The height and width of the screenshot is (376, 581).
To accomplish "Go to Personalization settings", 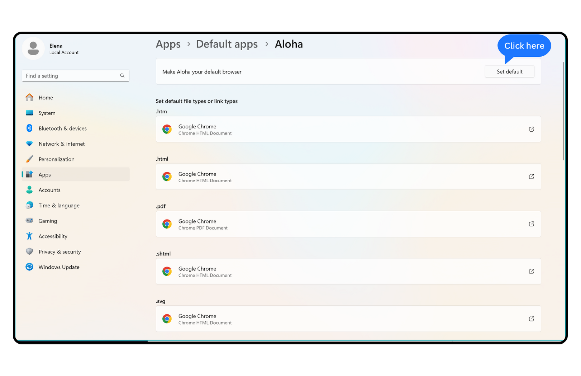I will coord(76,159).
